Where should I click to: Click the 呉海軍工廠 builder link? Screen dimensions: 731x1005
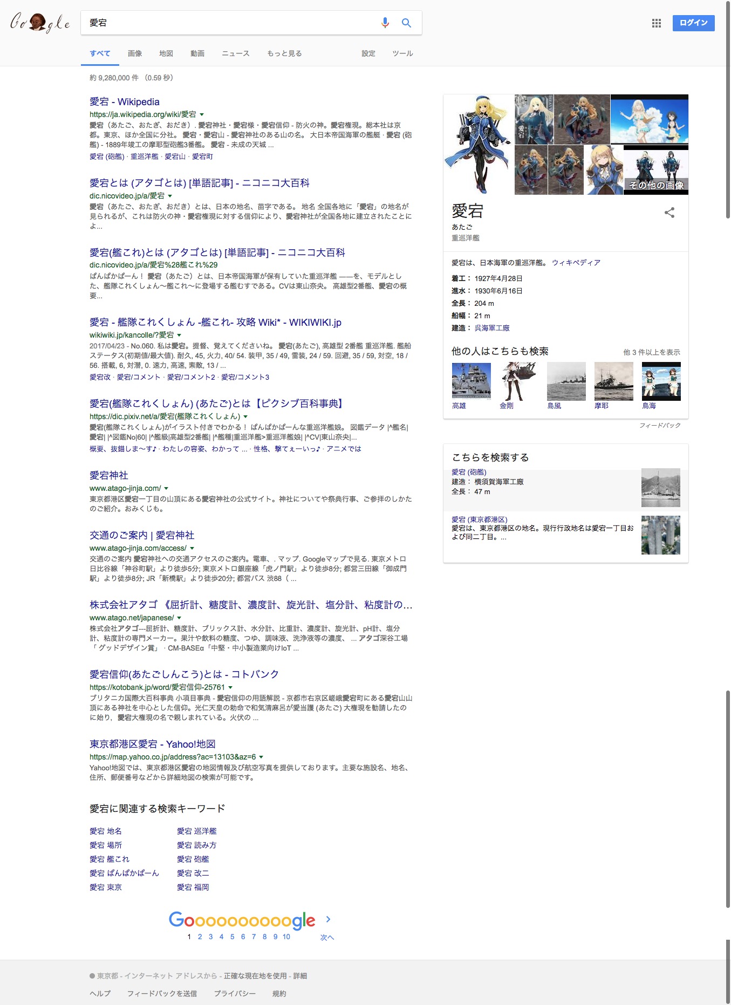tap(491, 328)
